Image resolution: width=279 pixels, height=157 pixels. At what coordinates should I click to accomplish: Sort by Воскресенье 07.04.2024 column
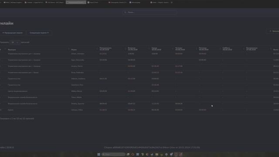[x=252, y=49]
